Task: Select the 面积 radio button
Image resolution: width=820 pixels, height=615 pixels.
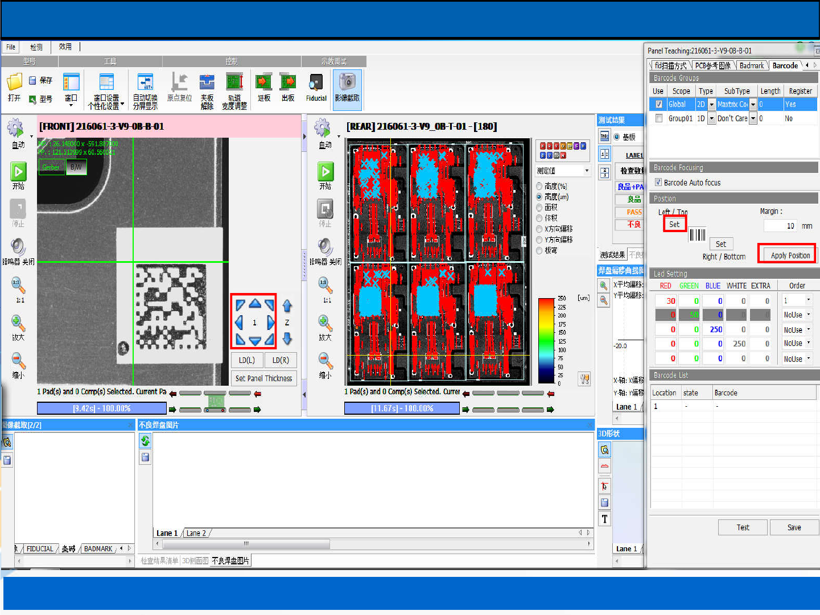Action: pyautogui.click(x=539, y=208)
